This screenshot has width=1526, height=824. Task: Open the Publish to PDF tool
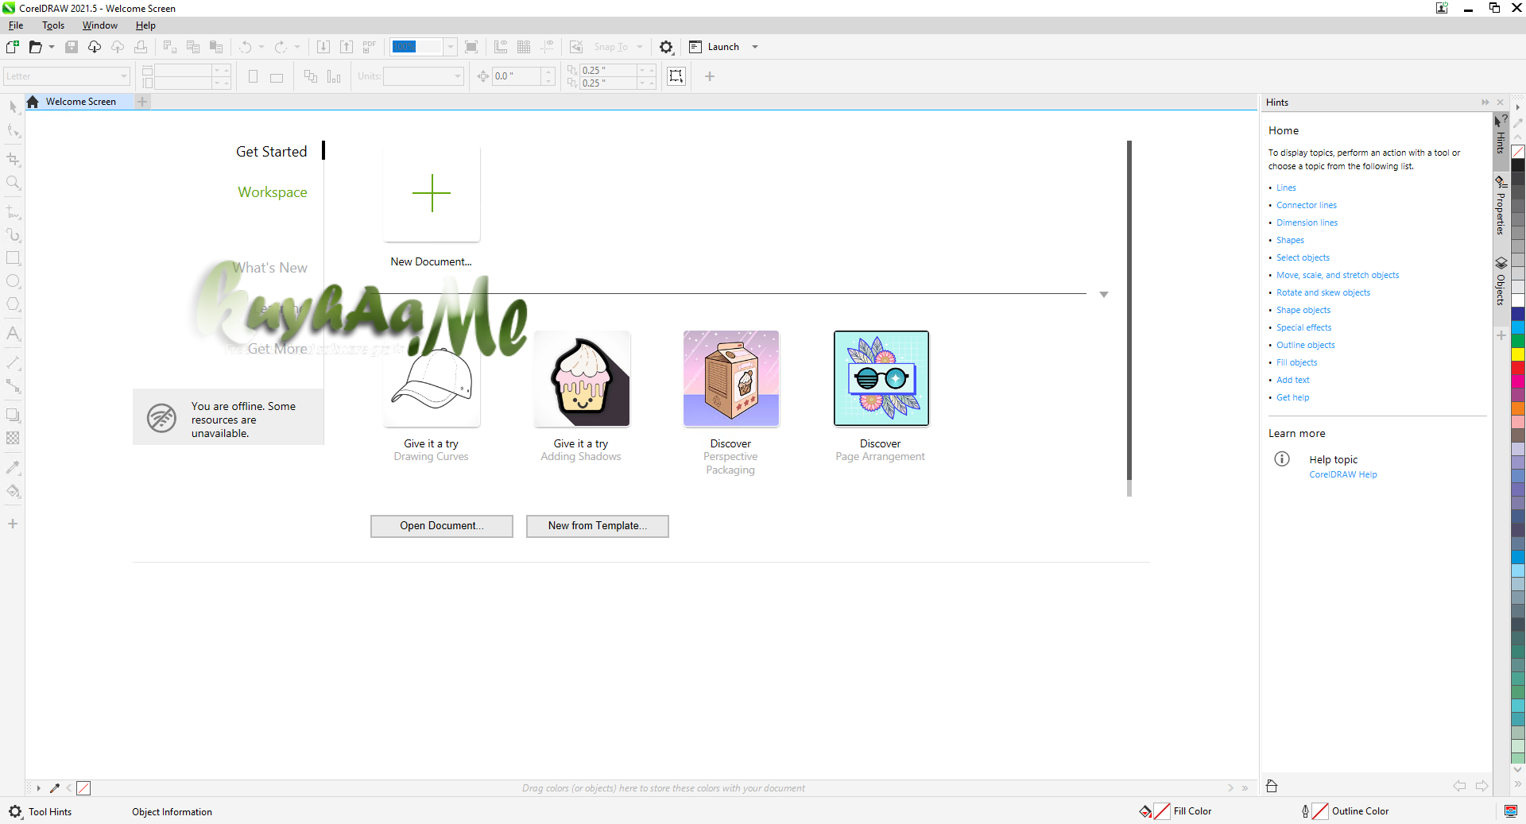coord(369,47)
